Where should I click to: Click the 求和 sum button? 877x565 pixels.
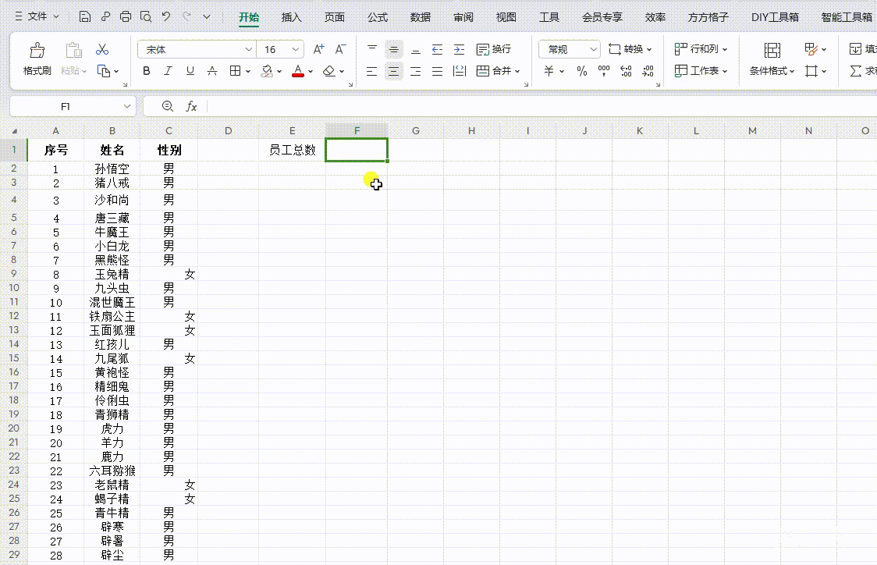(x=863, y=71)
